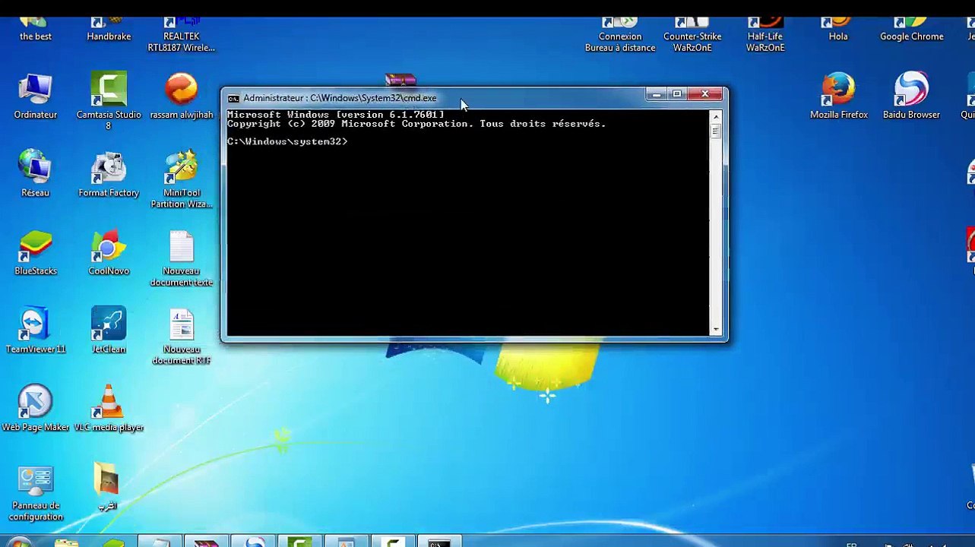Screen dimensions: 975x547
Task: Minimize the cmd.exe window
Action: pyautogui.click(x=656, y=94)
